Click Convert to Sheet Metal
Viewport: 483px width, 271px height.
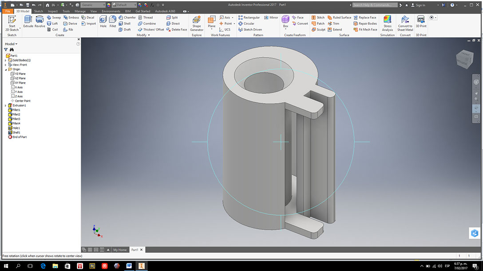tap(405, 23)
